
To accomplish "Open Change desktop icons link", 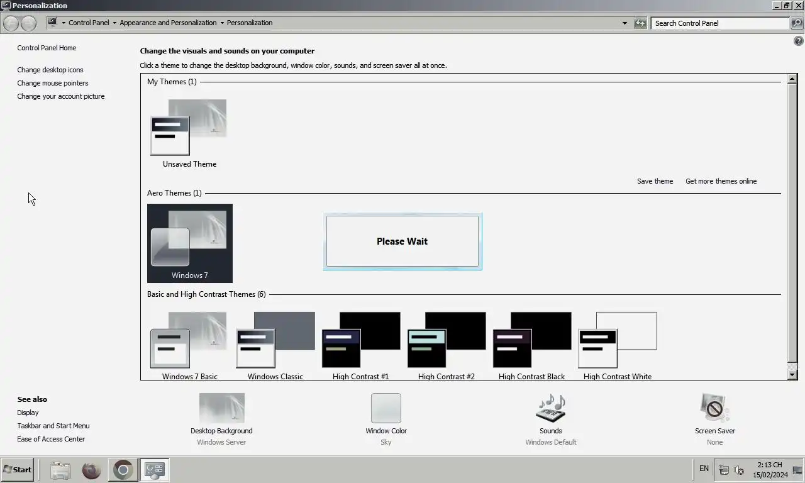I will coord(50,70).
